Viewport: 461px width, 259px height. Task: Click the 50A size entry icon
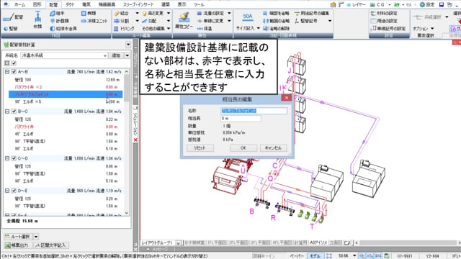tap(248, 17)
